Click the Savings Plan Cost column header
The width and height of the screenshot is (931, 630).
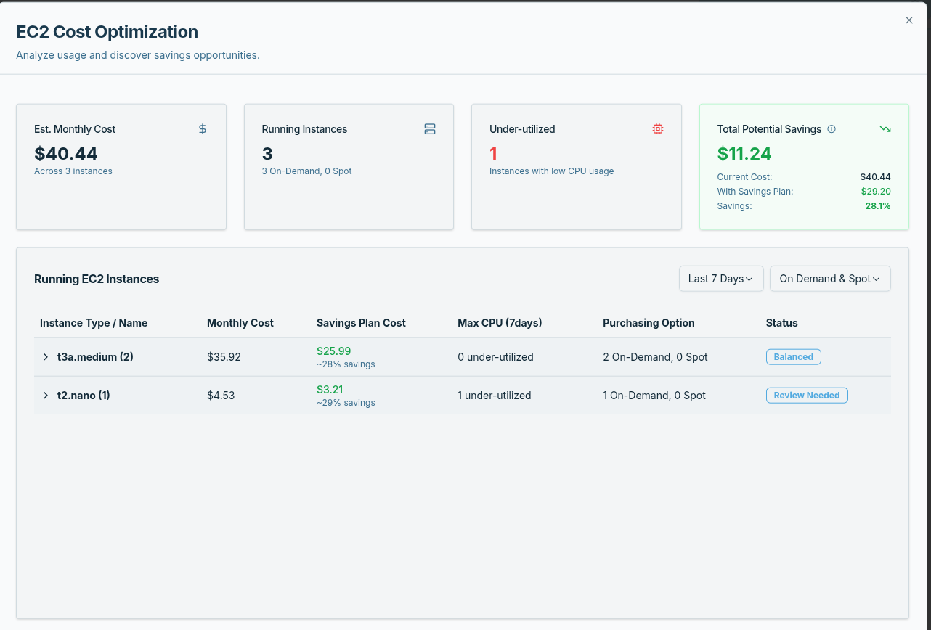click(x=361, y=323)
